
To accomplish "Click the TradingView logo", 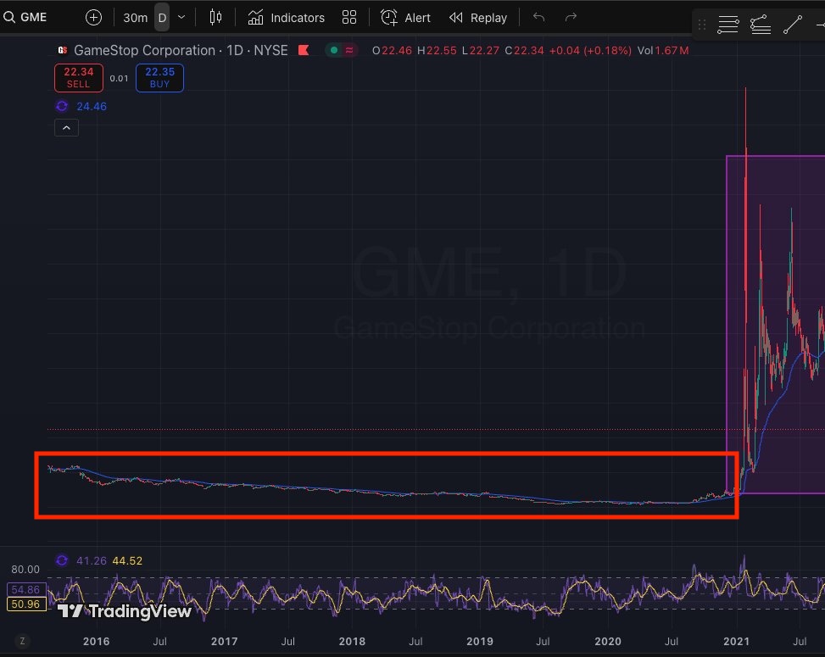I will point(124,611).
